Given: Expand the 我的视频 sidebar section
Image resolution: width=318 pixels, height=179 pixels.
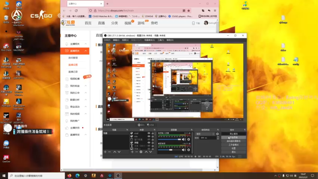Looking at the screenshot, I should coord(85,114).
